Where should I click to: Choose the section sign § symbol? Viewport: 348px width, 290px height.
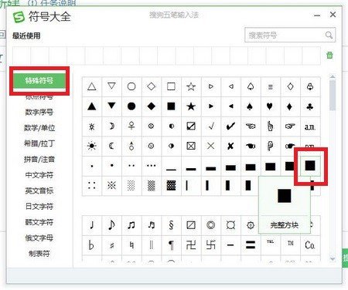[171, 225]
